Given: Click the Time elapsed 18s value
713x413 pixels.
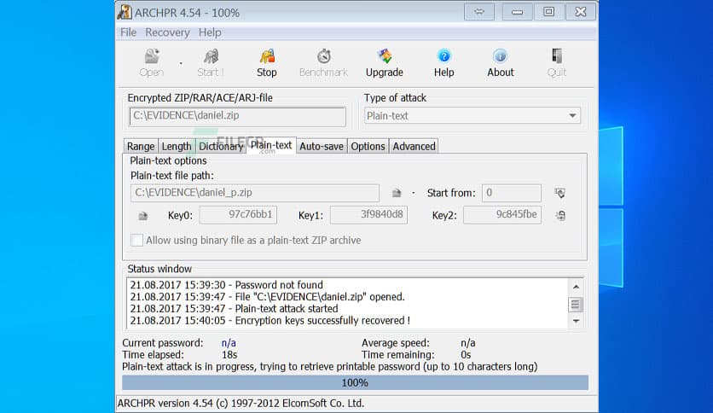Looking at the screenshot, I should point(229,355).
